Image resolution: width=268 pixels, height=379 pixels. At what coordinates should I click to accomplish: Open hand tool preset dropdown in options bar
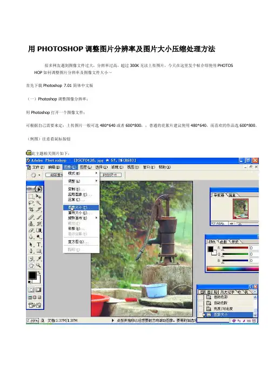[x=39, y=175]
